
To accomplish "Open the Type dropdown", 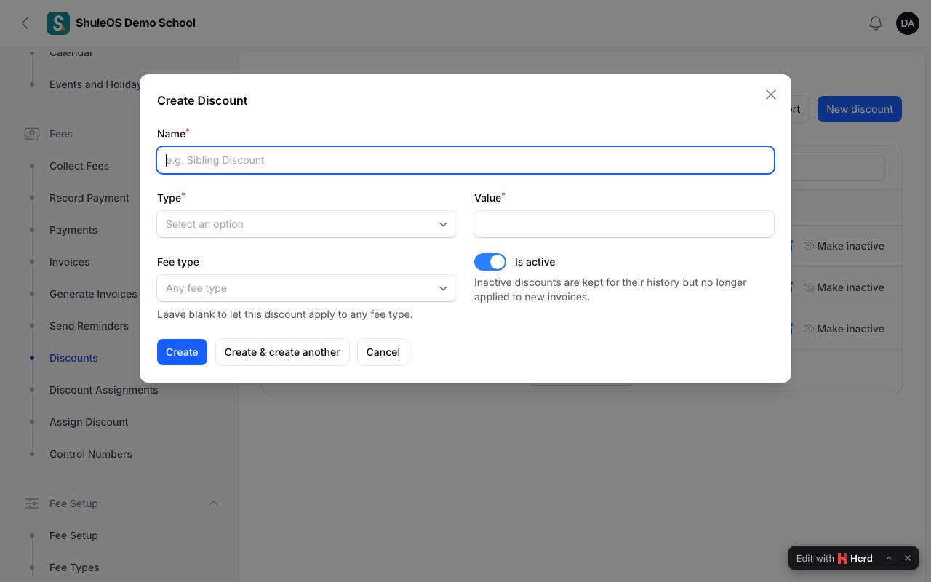I will point(307,224).
